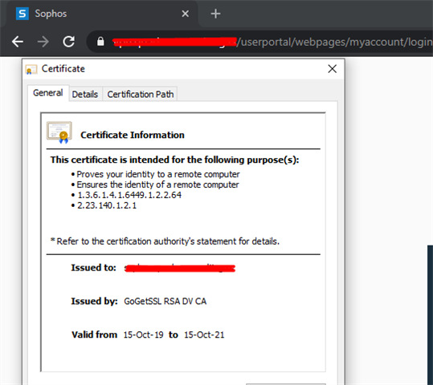The image size is (433, 385).
Task: Reload the page with refresh icon
Action: [68, 42]
